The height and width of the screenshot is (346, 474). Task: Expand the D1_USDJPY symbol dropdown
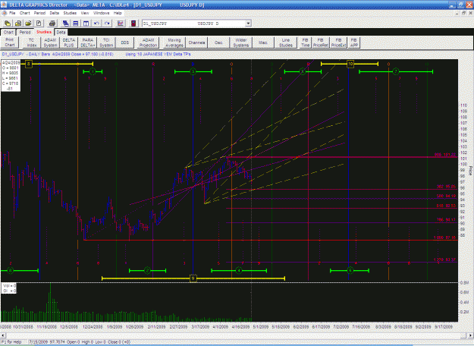click(248, 24)
